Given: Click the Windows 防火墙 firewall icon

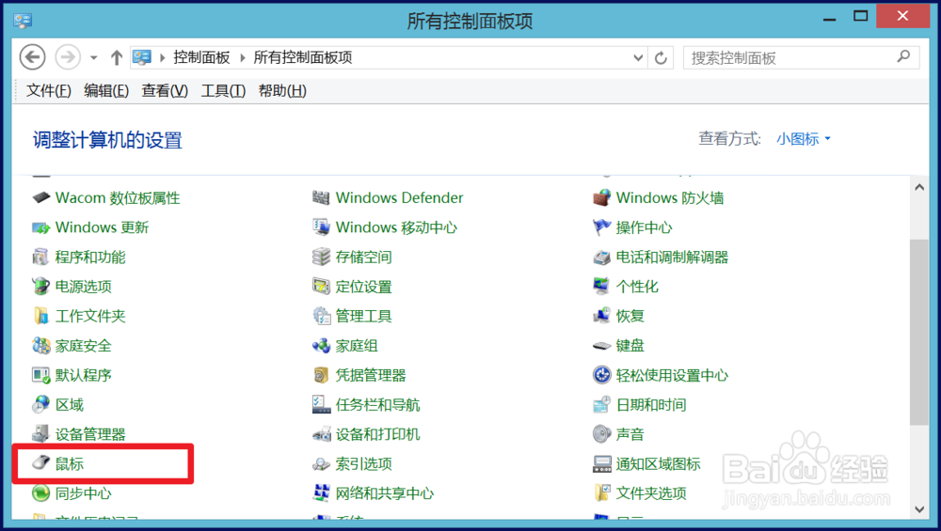Looking at the screenshot, I should pos(601,197).
